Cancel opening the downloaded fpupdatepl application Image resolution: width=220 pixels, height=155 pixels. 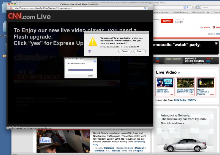[125, 51]
